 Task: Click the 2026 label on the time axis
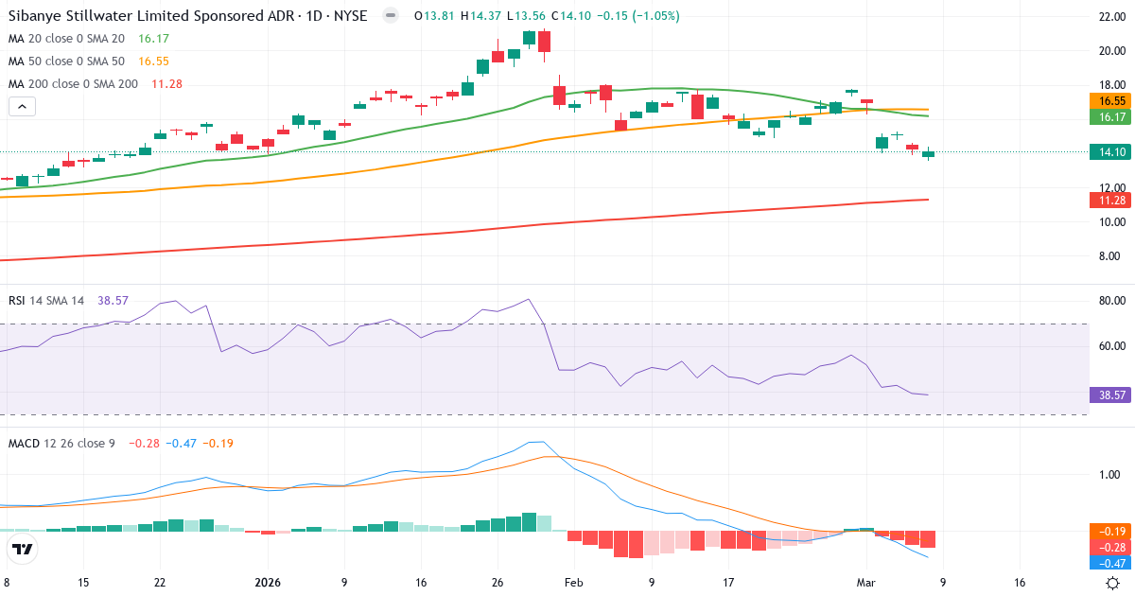pyautogui.click(x=268, y=584)
